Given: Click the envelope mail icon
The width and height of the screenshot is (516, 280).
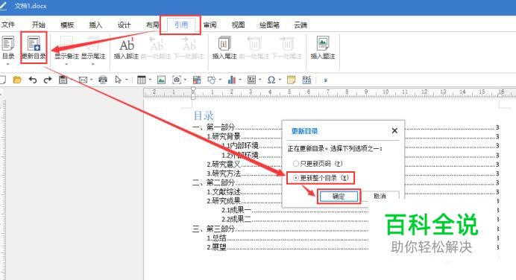Looking at the screenshot, I should point(83,80).
